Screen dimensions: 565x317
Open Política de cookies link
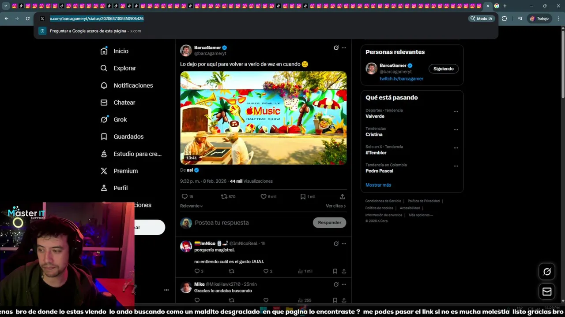point(379,208)
